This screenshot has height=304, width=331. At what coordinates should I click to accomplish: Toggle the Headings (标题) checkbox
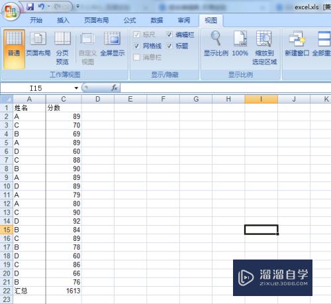169,46
